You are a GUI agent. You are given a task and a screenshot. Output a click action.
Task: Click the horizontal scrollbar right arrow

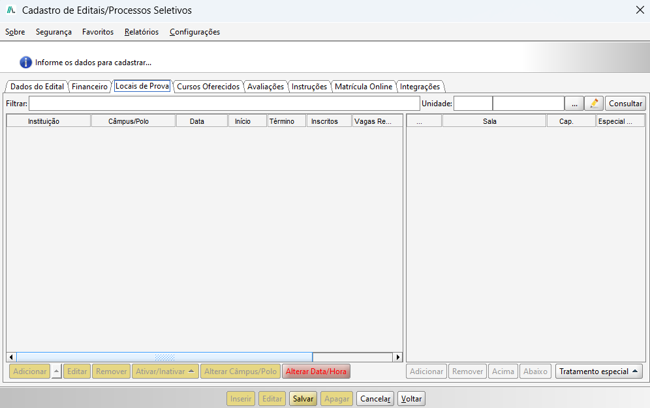pyautogui.click(x=398, y=357)
